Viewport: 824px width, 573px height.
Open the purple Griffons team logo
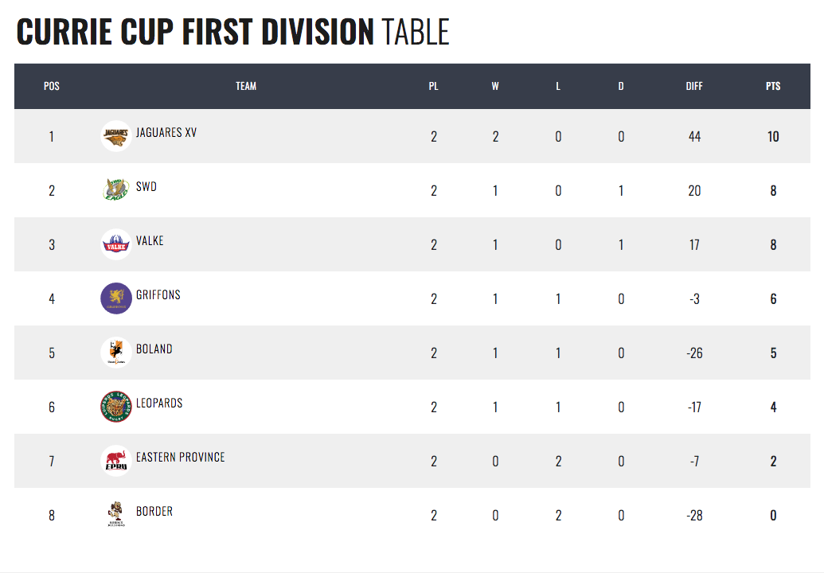[115, 298]
